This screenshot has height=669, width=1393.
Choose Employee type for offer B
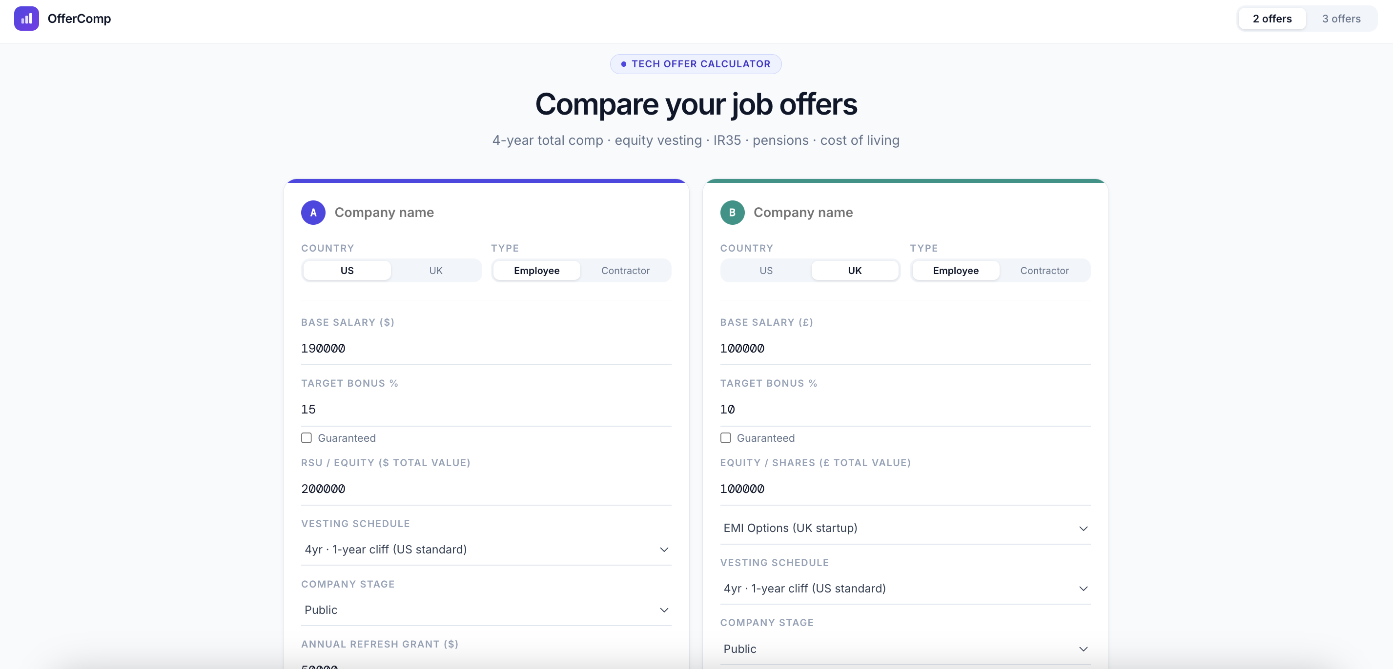point(956,270)
